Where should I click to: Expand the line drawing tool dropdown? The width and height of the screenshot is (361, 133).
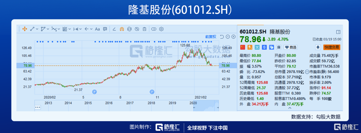[37, 29]
